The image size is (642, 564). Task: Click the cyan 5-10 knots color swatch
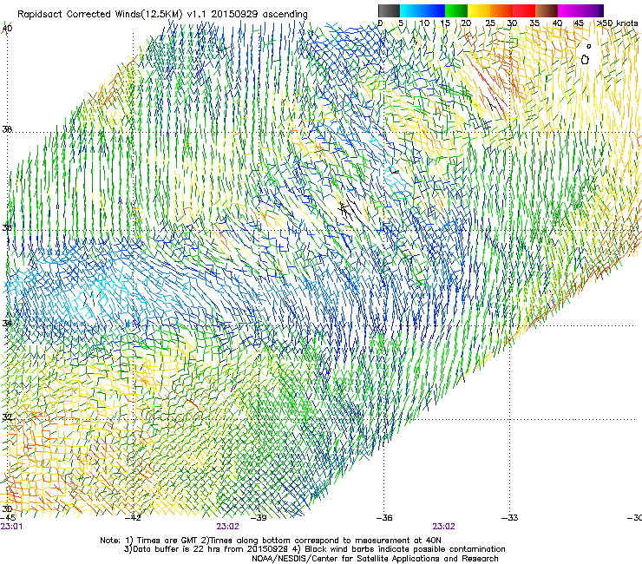[x=411, y=10]
